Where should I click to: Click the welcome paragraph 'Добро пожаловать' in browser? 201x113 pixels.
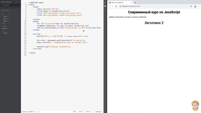128,17
